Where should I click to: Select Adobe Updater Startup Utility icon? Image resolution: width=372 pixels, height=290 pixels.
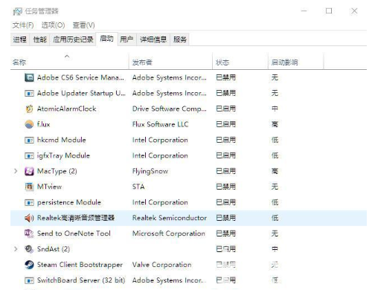click(29, 93)
